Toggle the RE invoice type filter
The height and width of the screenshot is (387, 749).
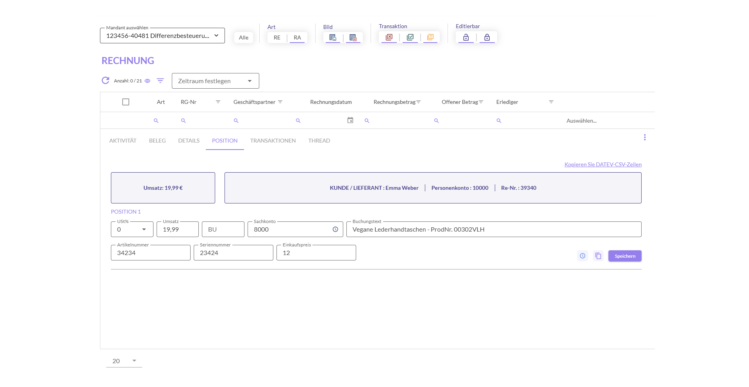tap(277, 37)
